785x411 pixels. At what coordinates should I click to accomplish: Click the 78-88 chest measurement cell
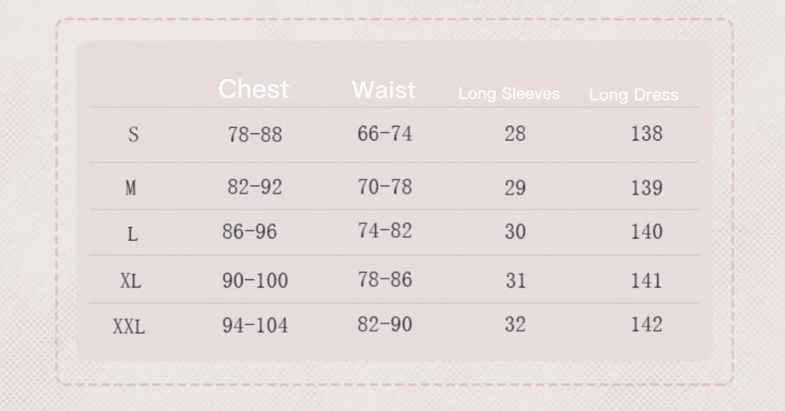[x=255, y=135]
